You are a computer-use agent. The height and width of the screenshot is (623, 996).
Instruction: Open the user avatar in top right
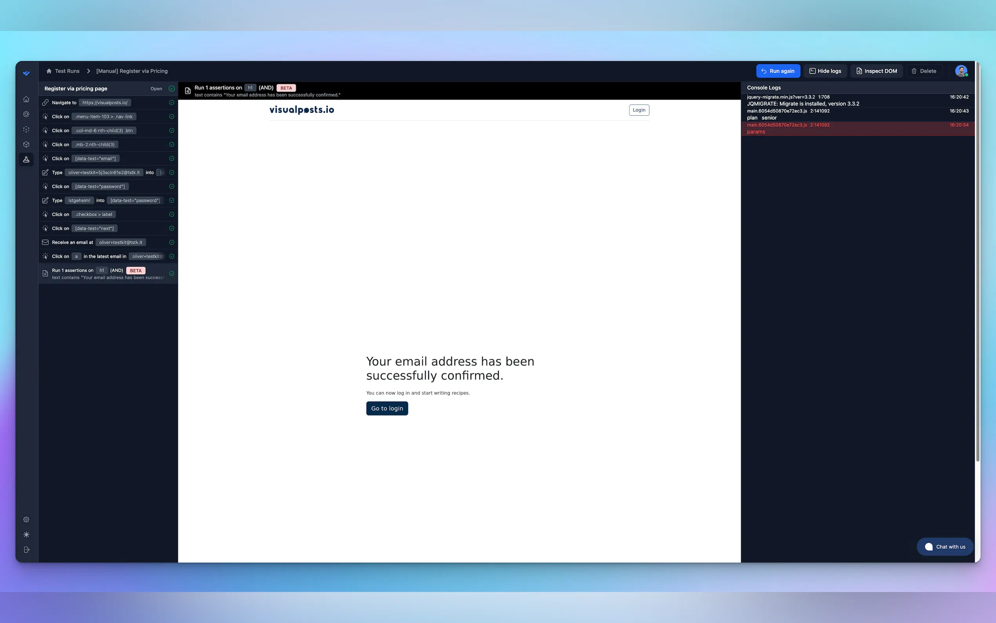(x=961, y=71)
